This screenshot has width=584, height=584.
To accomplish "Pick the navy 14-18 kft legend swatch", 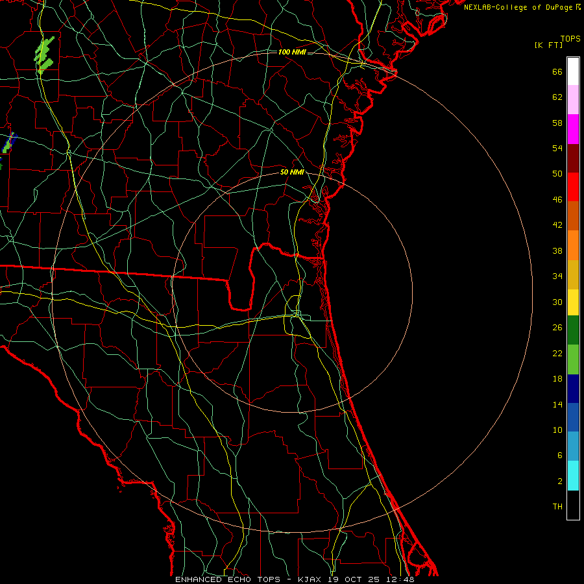I will click(x=573, y=389).
